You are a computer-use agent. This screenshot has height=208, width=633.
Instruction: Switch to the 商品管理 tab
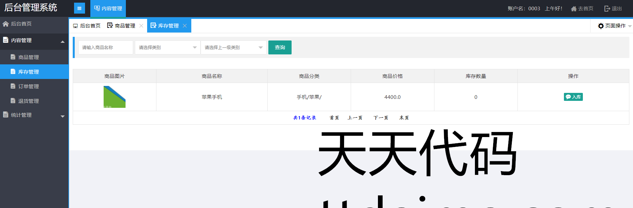click(122, 26)
